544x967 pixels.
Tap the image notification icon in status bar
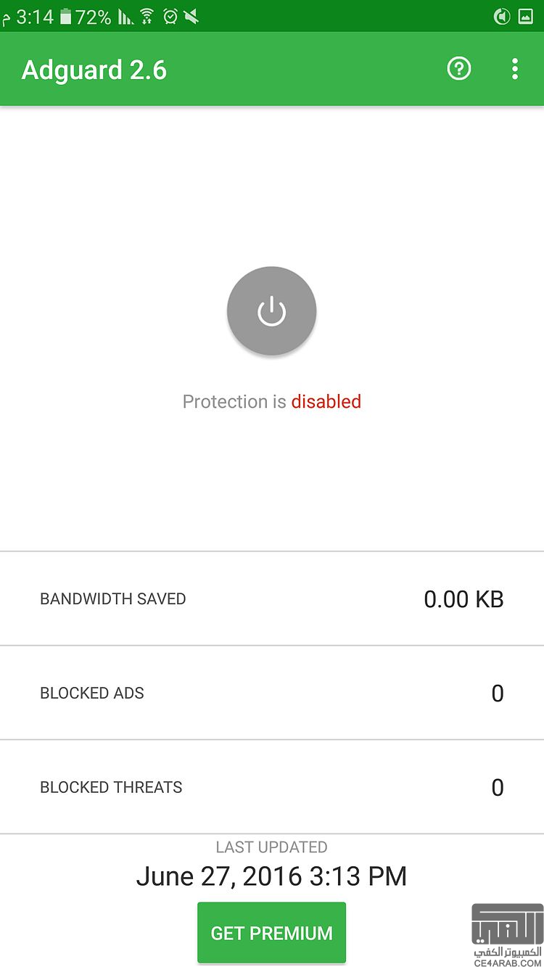click(x=526, y=16)
